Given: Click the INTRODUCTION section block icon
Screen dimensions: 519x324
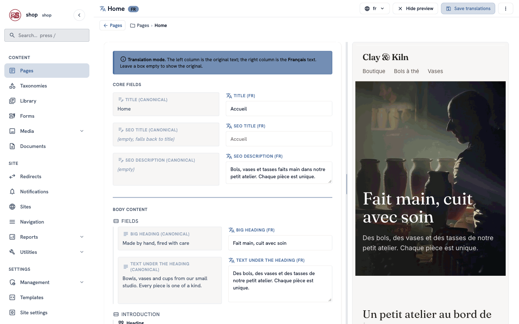Looking at the screenshot, I should tap(116, 314).
